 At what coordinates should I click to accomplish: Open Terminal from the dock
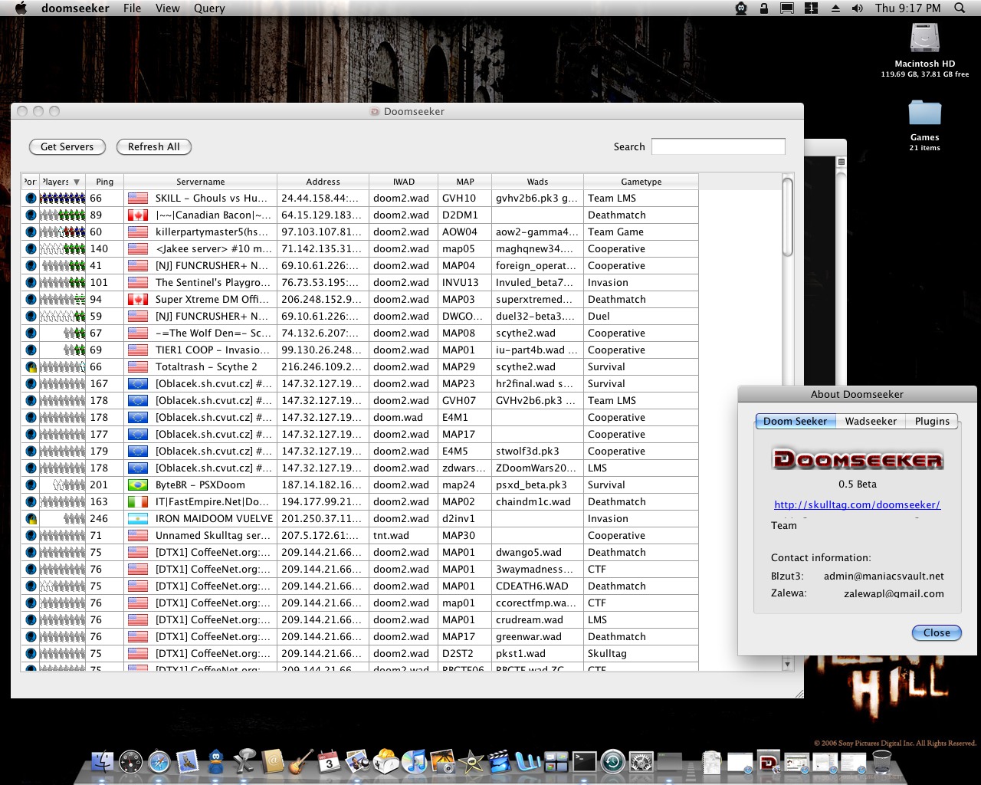pyautogui.click(x=584, y=761)
